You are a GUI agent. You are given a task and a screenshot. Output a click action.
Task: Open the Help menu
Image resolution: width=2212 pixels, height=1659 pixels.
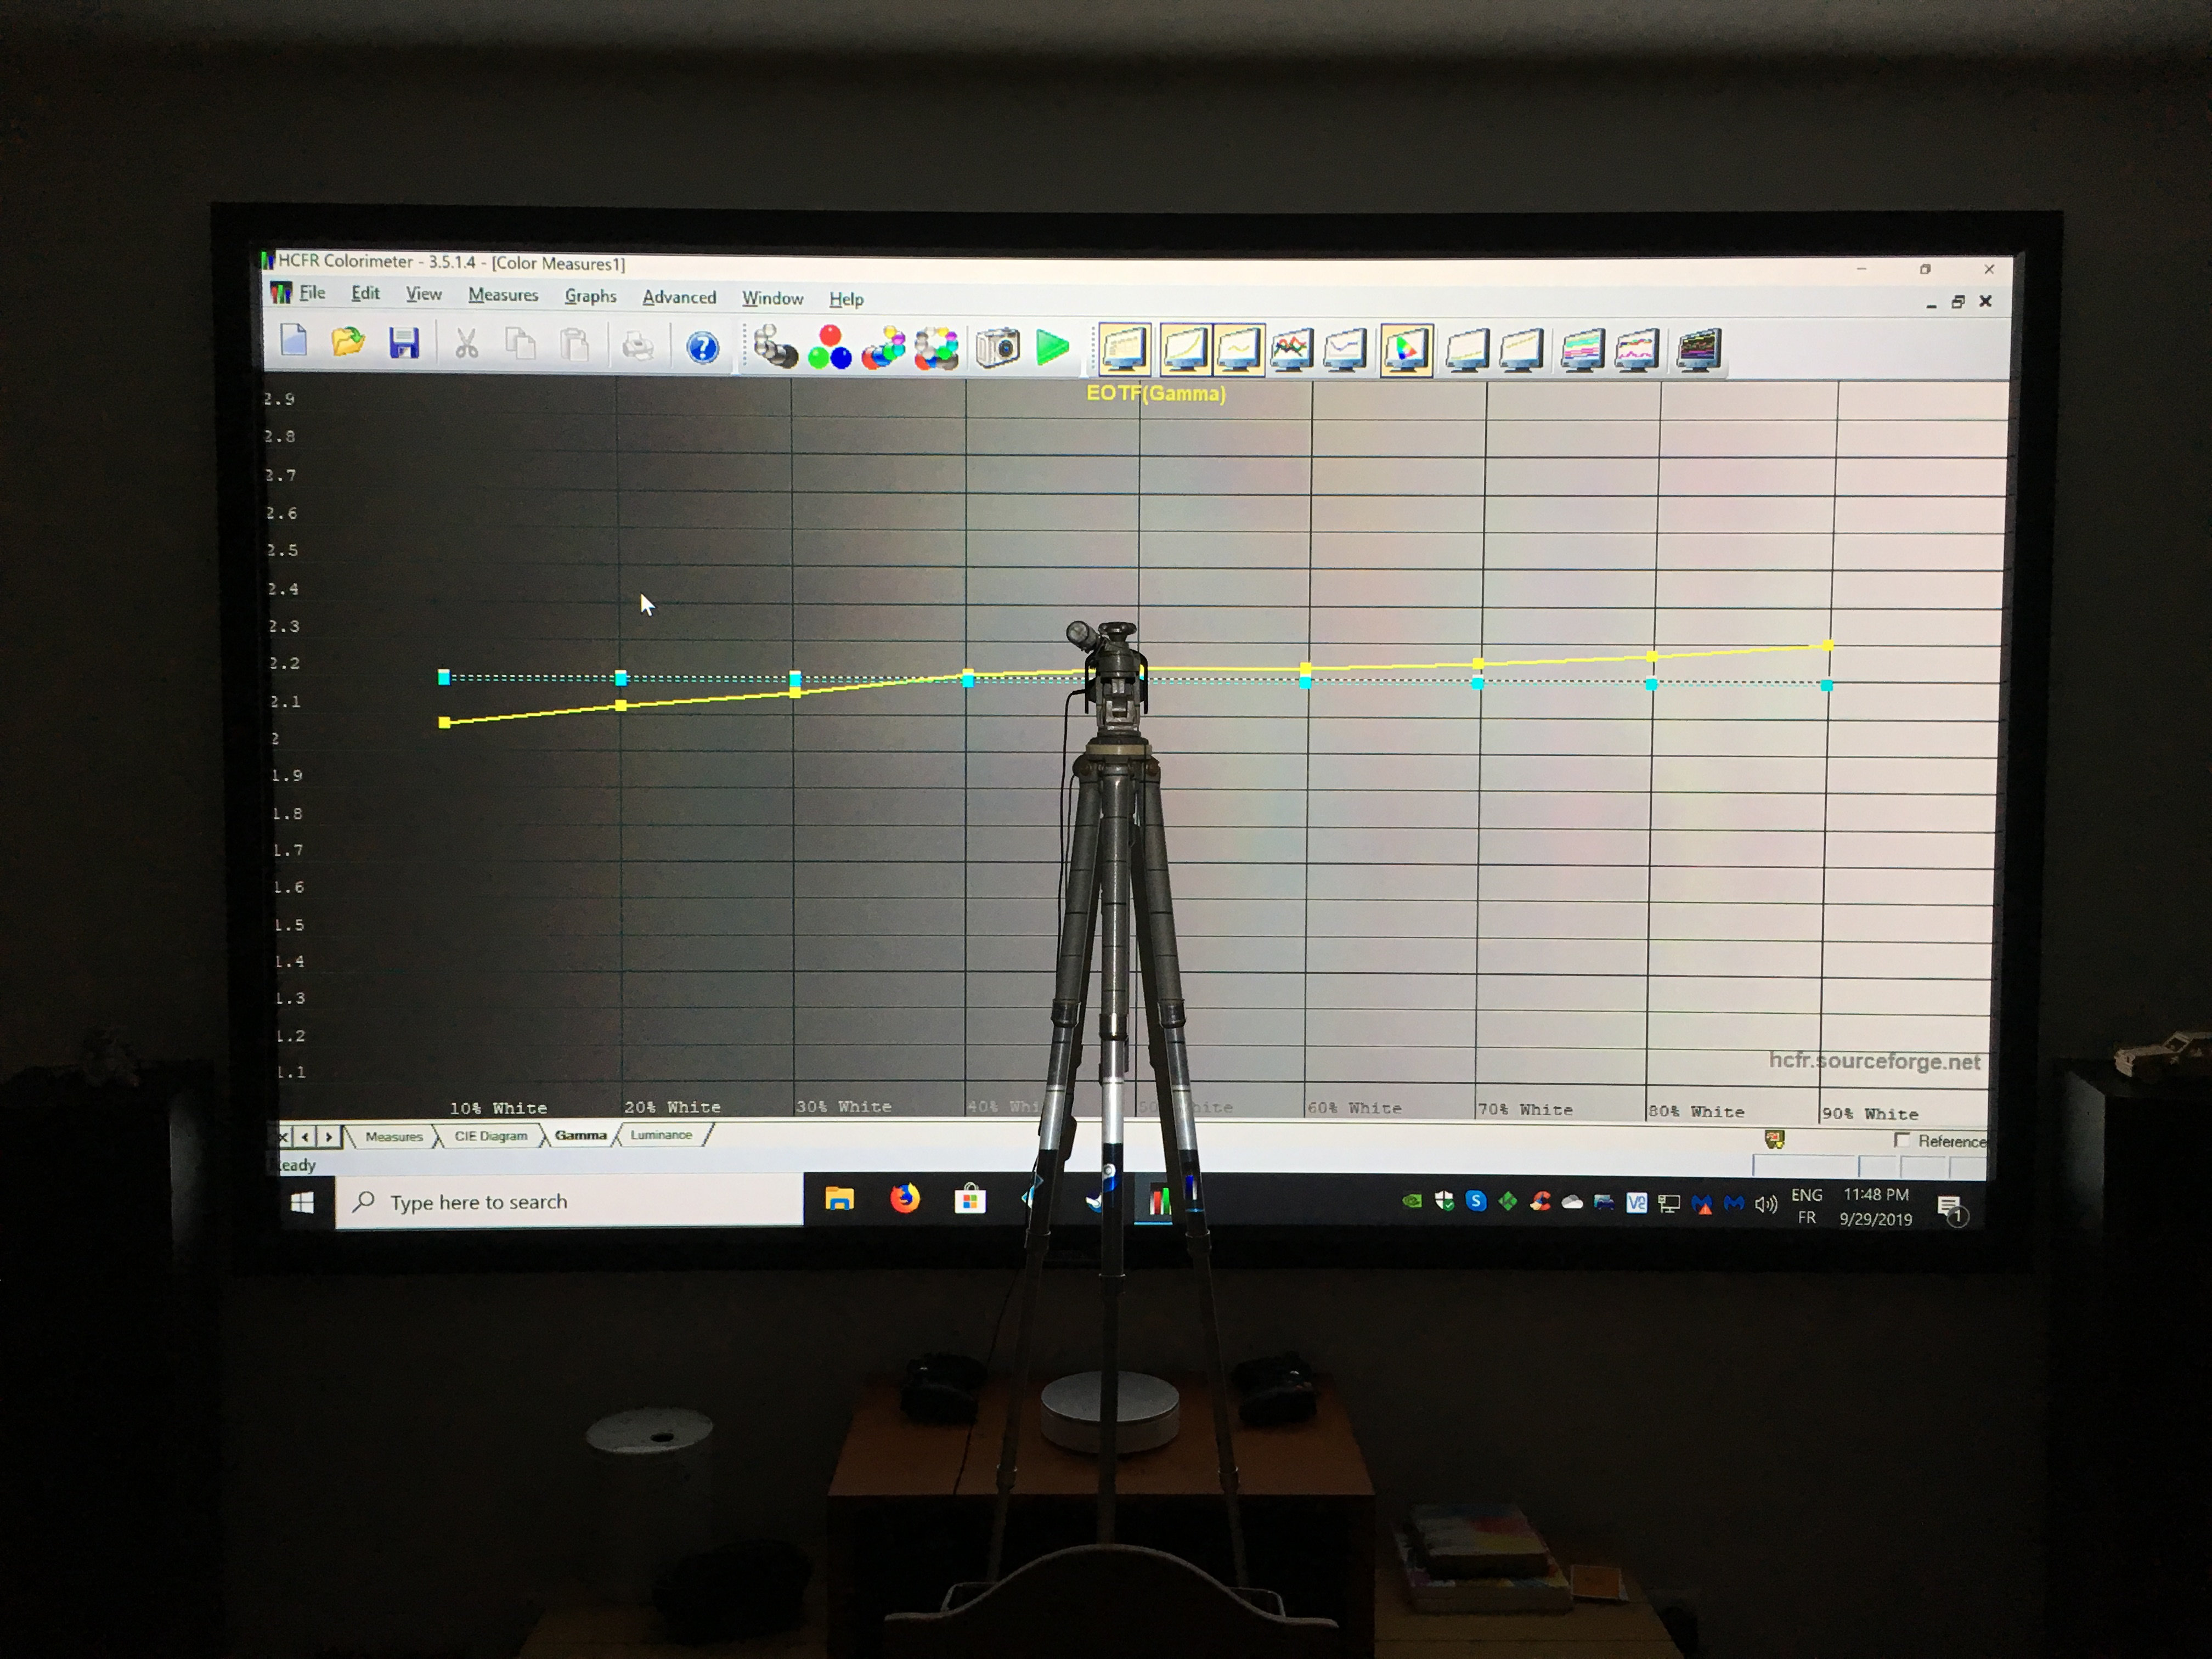click(x=846, y=299)
